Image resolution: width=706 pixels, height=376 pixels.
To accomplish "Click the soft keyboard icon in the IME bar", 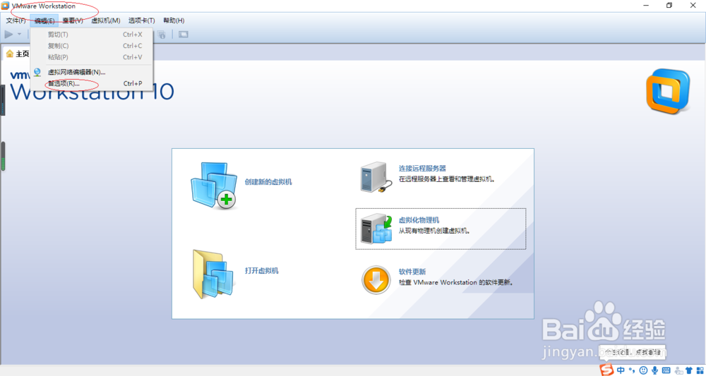I will [666, 370].
